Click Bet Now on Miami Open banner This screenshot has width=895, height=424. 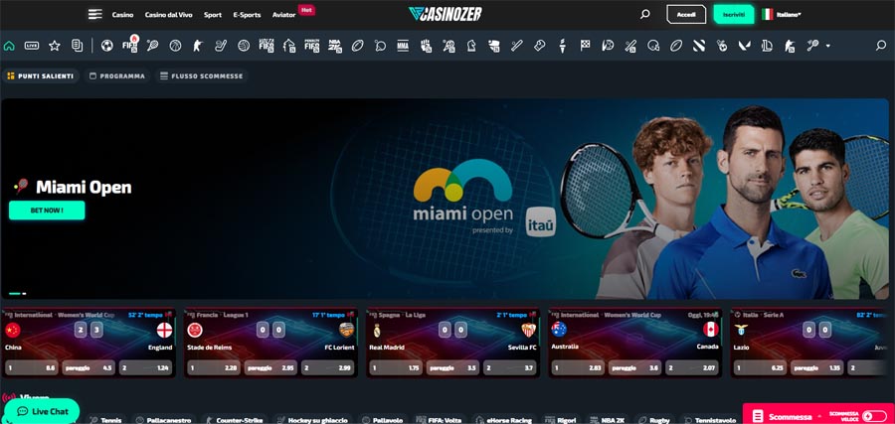pos(47,211)
